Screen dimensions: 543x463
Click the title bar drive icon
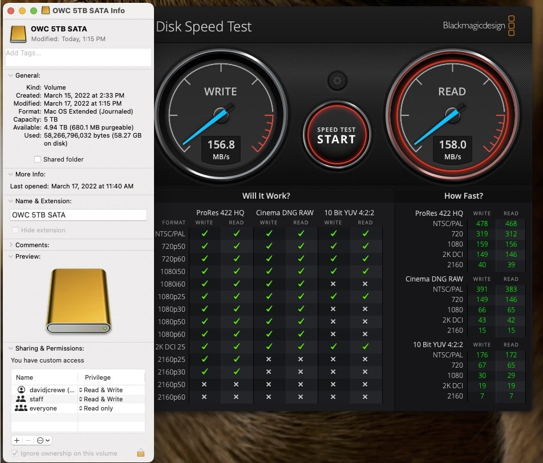46,10
